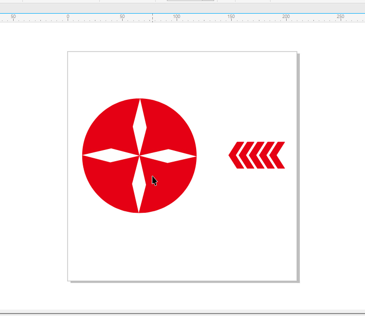
Task: Click the left white diamond in the circle
Action: pyautogui.click(x=111, y=155)
